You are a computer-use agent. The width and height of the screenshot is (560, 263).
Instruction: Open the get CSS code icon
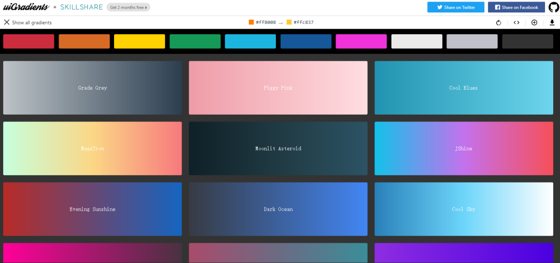[x=516, y=22]
